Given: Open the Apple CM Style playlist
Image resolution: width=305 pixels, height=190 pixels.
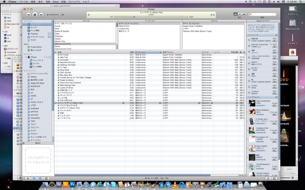Looking at the screenshot, I should (38, 83).
